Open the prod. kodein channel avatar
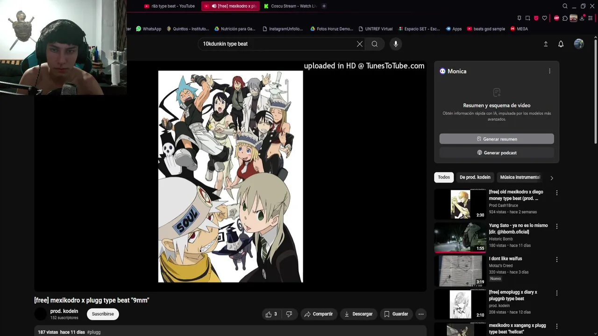Viewport: 598px width, 336px height. click(41, 314)
